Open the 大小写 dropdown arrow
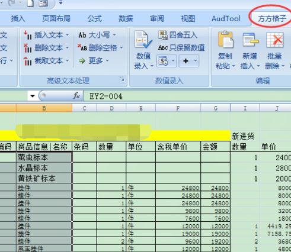The height and width of the screenshot is (252, 291). coord(114,35)
